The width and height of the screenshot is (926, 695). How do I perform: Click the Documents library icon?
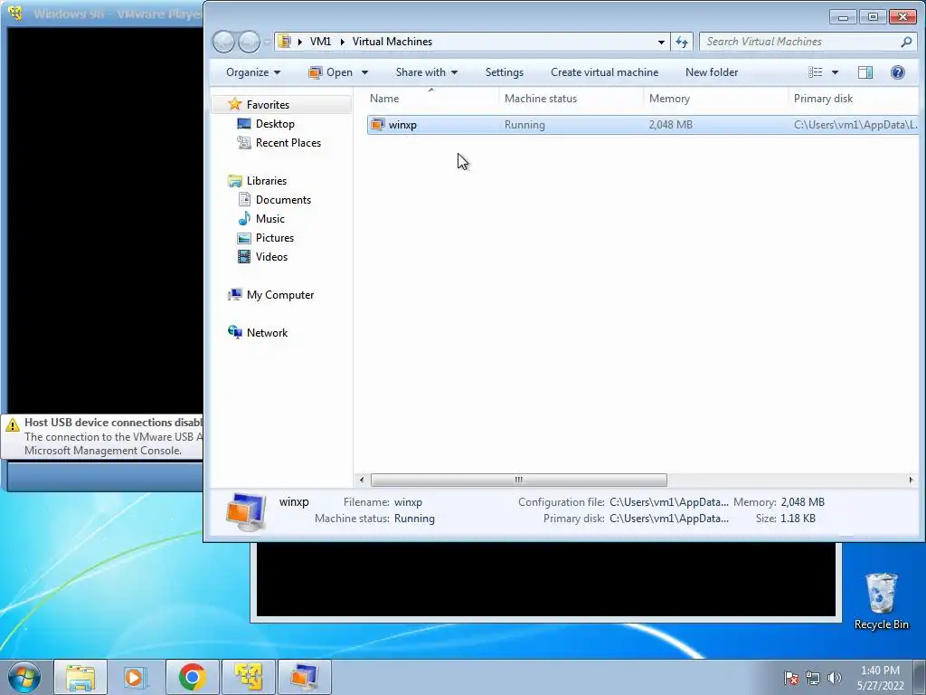(244, 200)
